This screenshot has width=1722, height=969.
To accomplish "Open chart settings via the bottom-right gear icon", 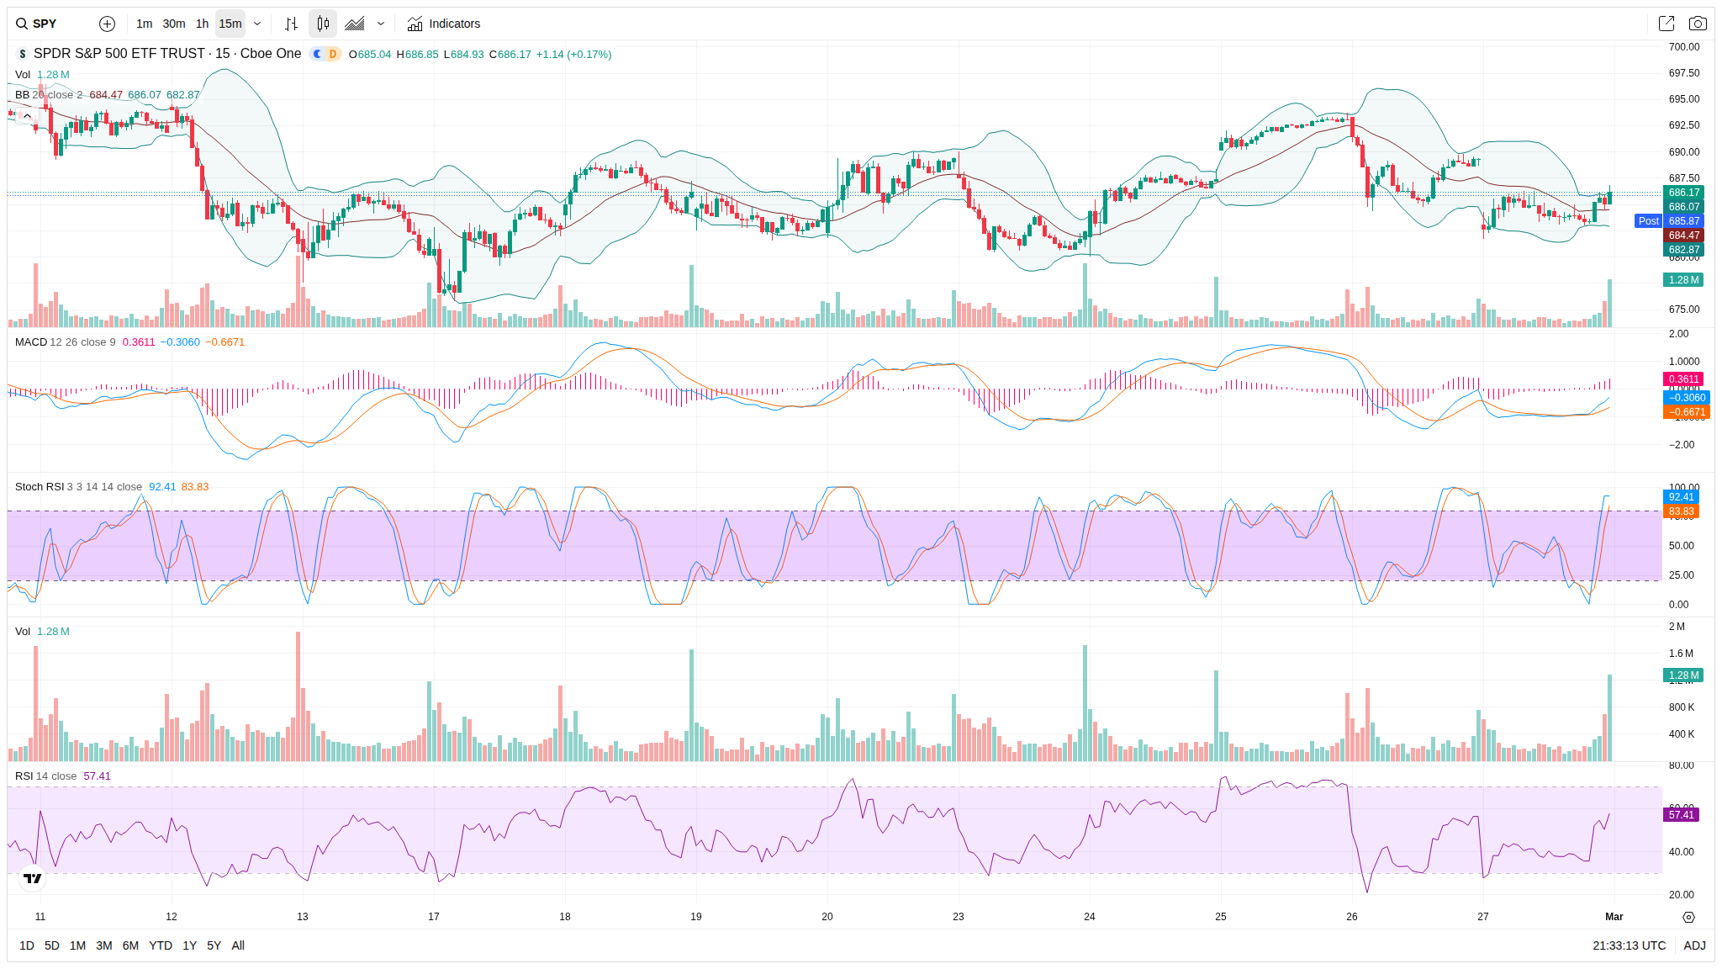I will [x=1688, y=917].
